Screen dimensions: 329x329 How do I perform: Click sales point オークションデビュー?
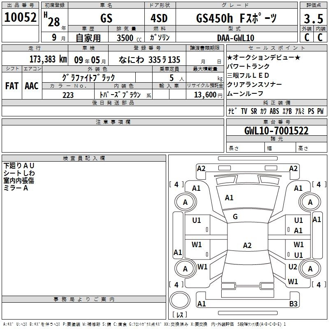264,57
